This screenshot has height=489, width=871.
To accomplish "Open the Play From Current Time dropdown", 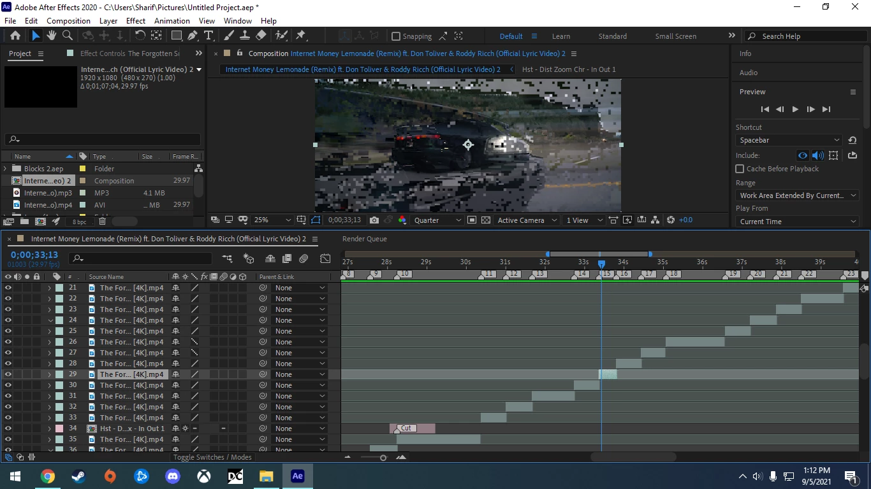I will (x=797, y=222).
